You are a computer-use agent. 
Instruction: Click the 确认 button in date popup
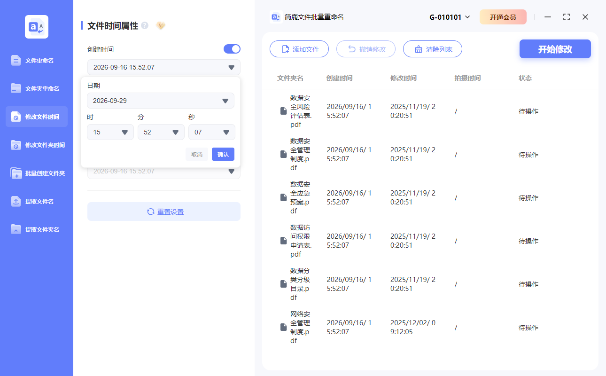223,154
